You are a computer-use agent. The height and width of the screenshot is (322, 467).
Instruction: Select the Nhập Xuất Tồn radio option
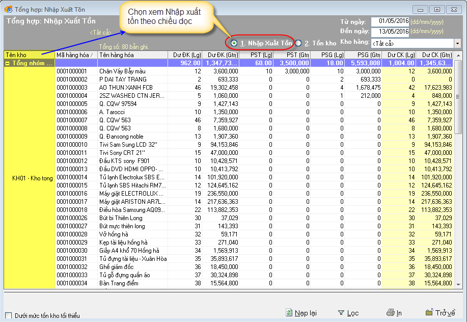click(234, 43)
